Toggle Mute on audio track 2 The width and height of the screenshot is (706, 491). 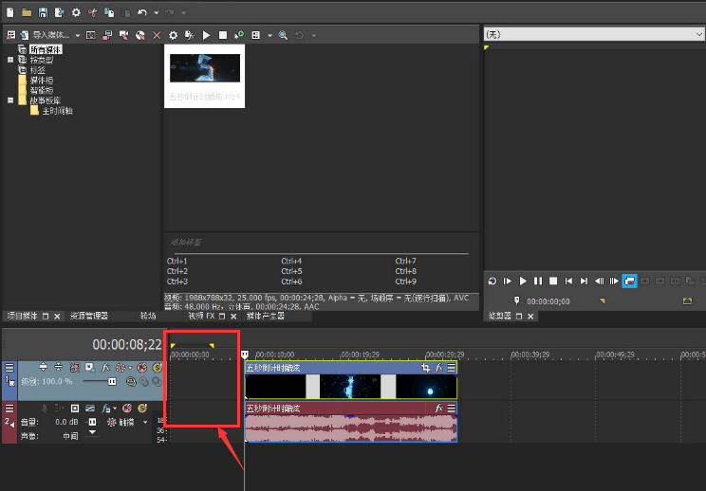pos(127,409)
